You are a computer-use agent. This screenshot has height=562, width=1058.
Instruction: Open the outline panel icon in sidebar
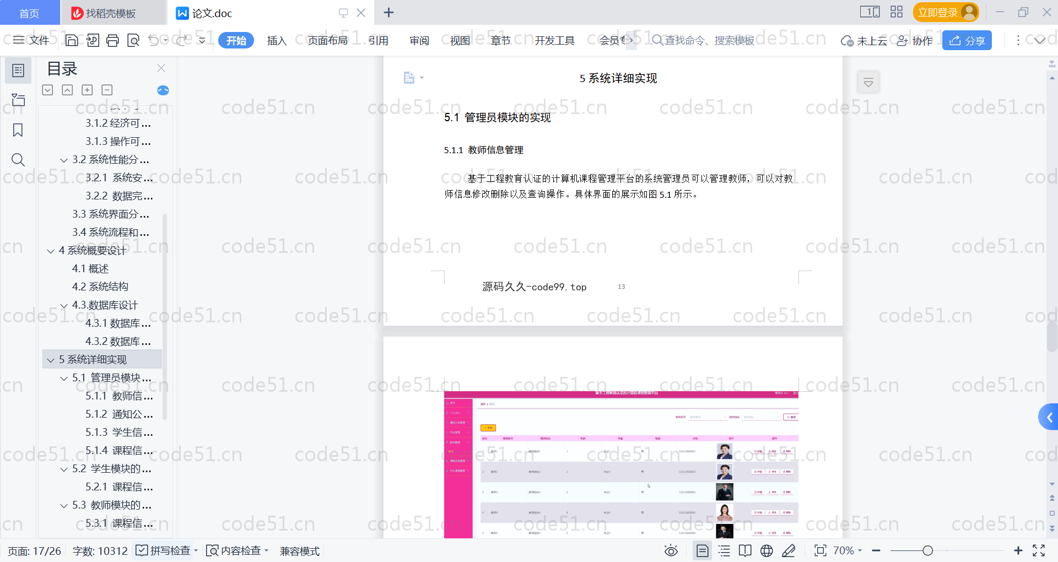[18, 71]
